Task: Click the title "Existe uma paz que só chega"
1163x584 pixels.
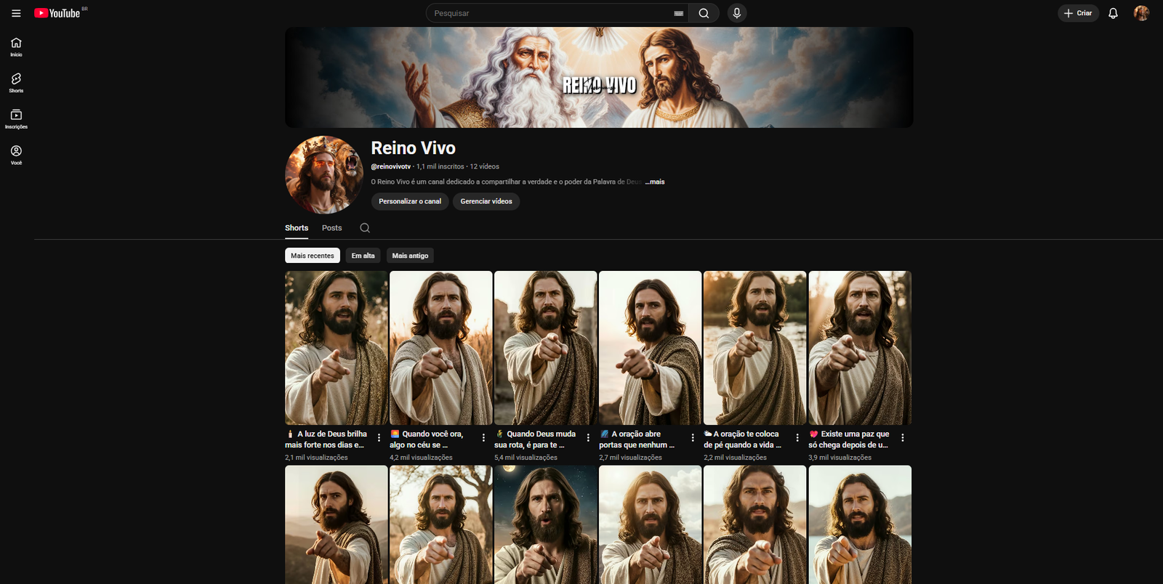Action: click(849, 439)
